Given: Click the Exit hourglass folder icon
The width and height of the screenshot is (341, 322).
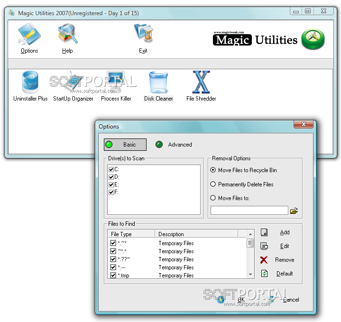Looking at the screenshot, I should pos(144,33).
